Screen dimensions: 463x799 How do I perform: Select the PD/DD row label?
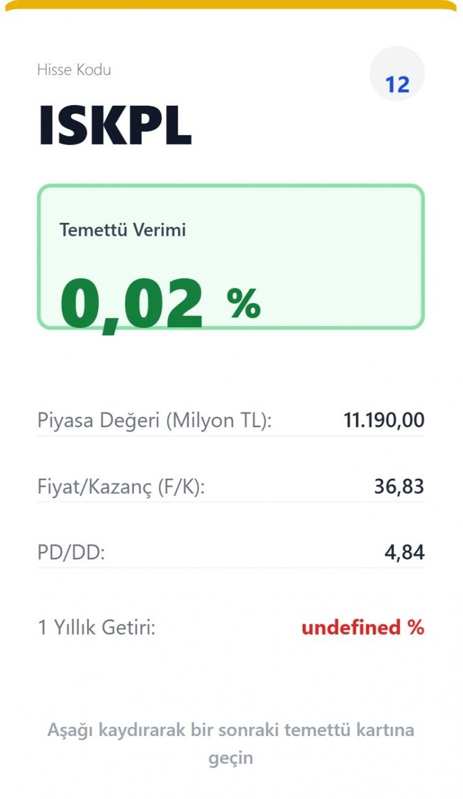(72, 553)
